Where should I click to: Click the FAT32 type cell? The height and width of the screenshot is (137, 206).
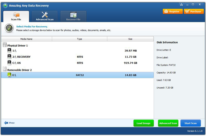coord(80,75)
